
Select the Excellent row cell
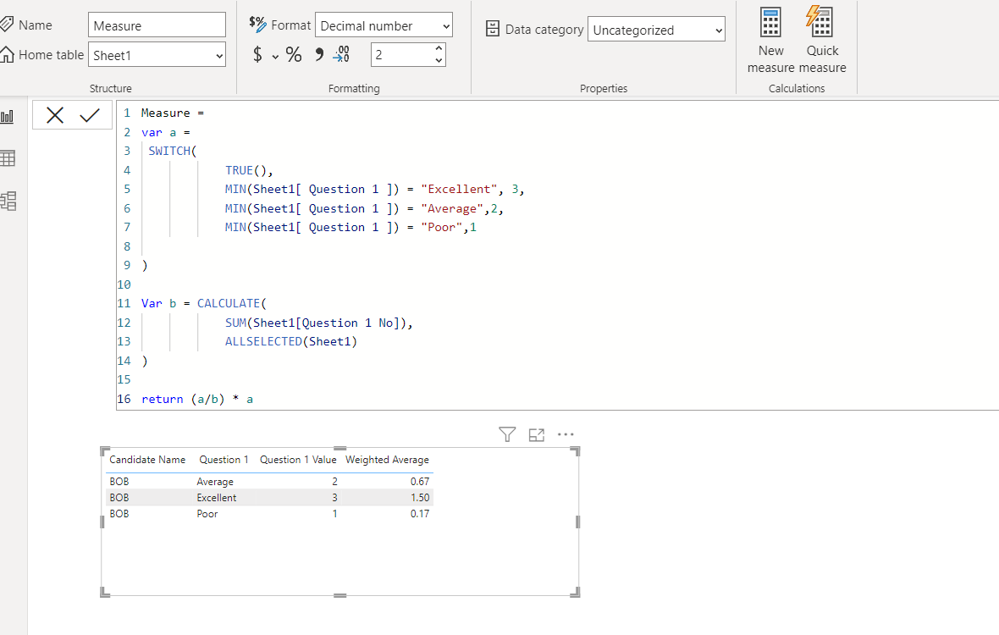pos(217,498)
